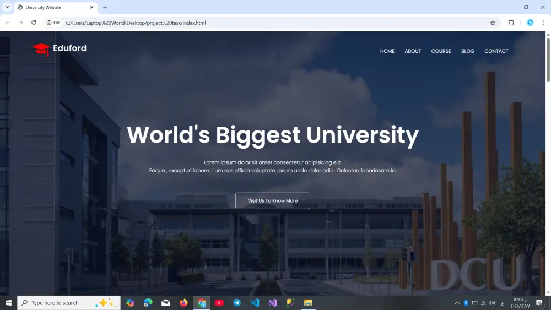Click the address bar URL
This screenshot has height=310, width=551.
(x=136, y=23)
